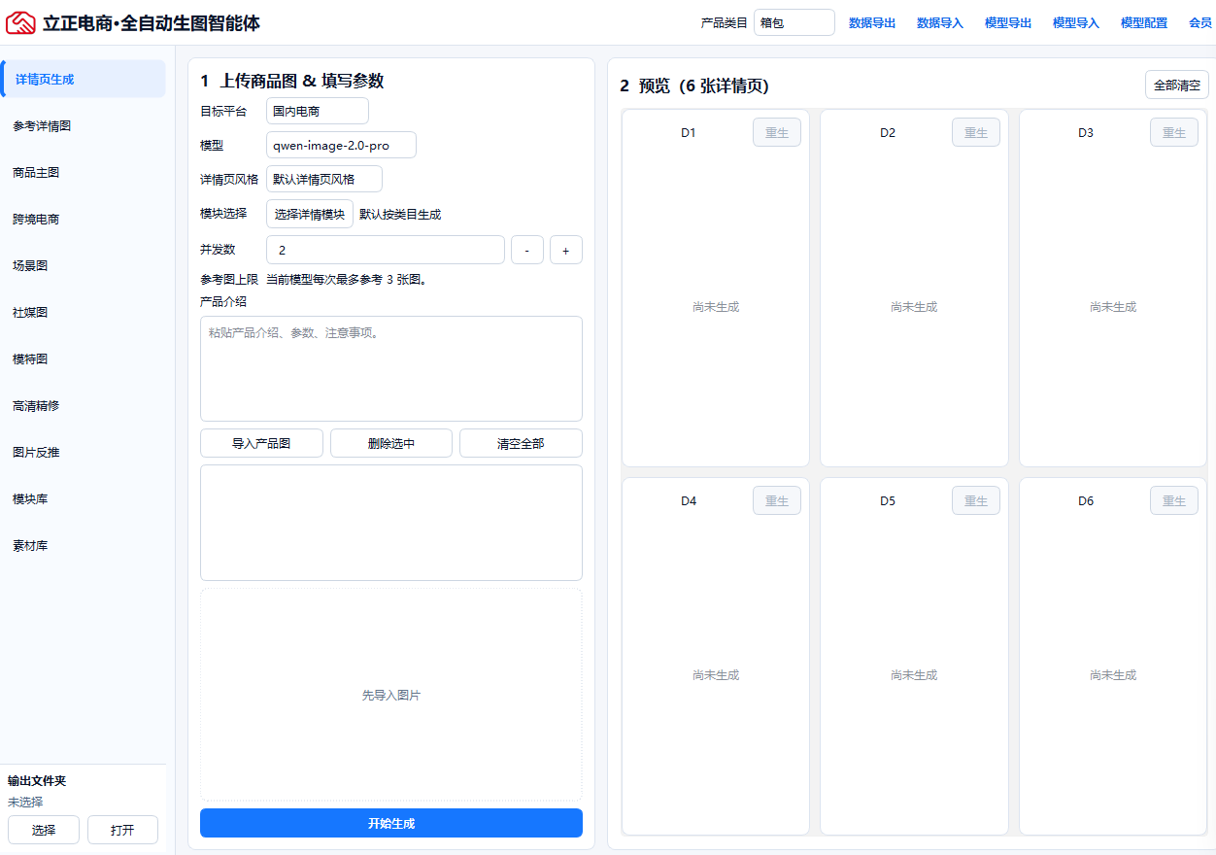The width and height of the screenshot is (1216, 855).
Task: Open 图片反推 in the sidebar
Action: coord(84,452)
